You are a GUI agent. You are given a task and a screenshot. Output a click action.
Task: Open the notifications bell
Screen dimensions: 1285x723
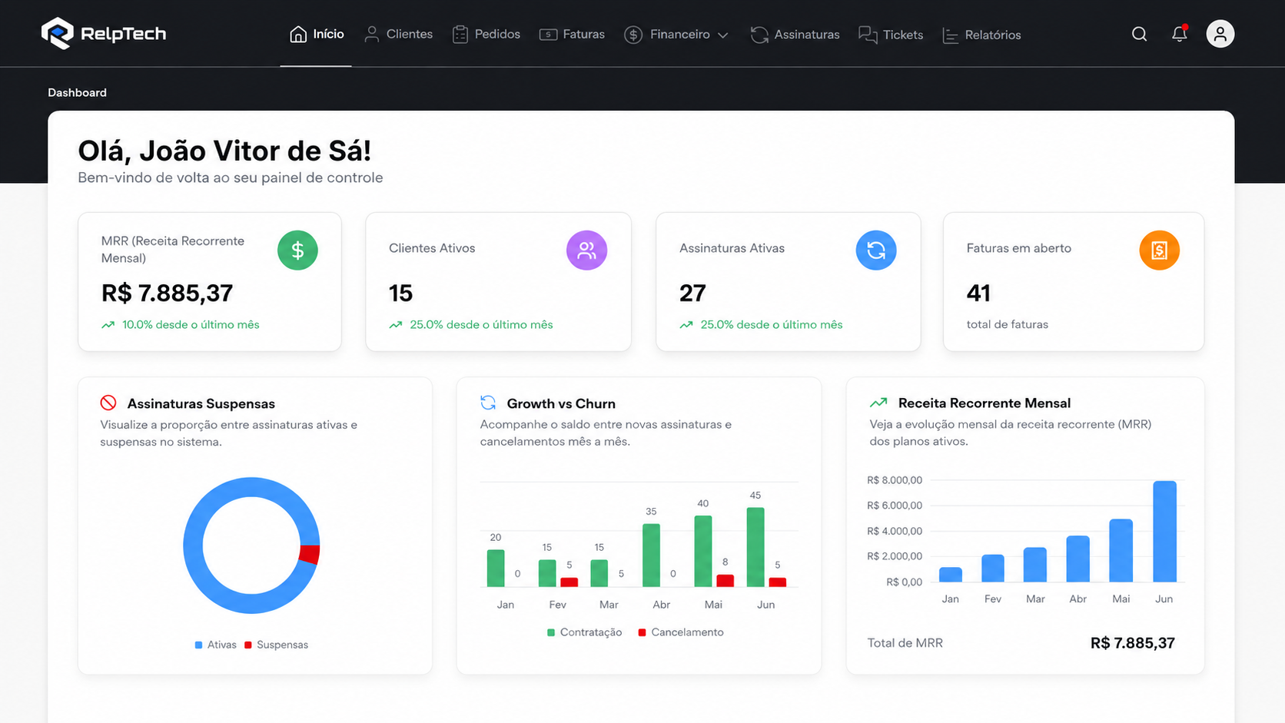tap(1179, 34)
